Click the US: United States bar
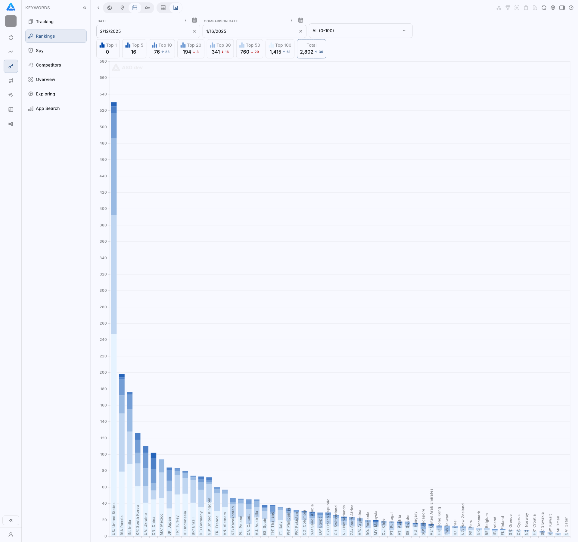The height and width of the screenshot is (542, 578). (x=114, y=271)
